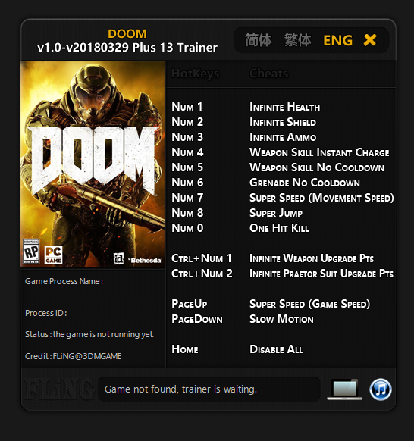414x441 pixels.
Task: Click the Disable All option
Action: tap(276, 349)
